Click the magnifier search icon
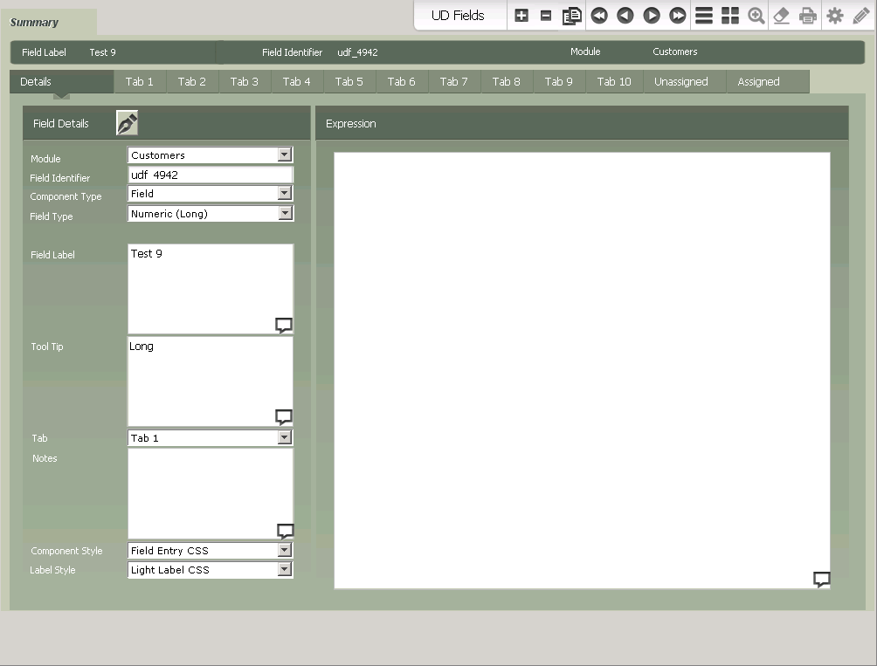The image size is (877, 666). [756, 15]
